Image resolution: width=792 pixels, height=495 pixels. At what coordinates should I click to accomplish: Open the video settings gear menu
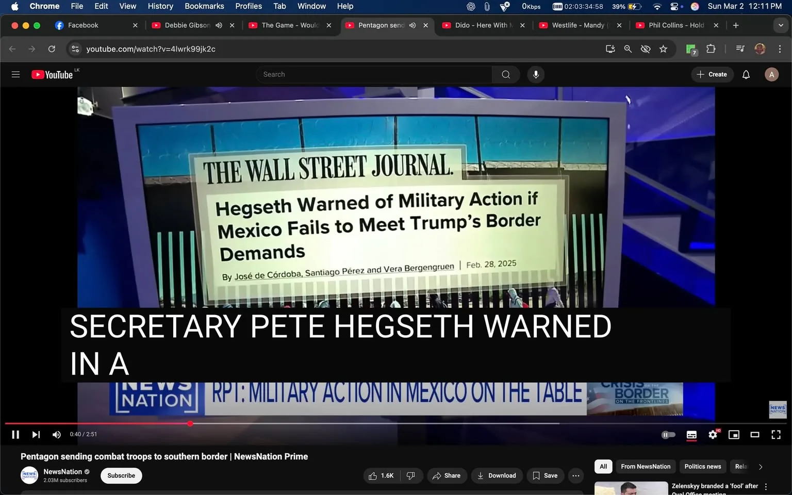(713, 434)
